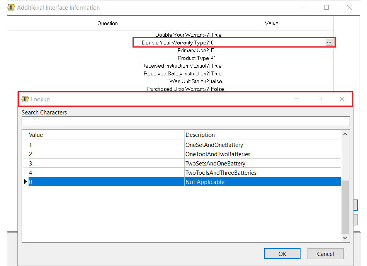Dismiss the Lookup dialog with Cancel
This screenshot has width=367, height=266.
[x=325, y=254]
